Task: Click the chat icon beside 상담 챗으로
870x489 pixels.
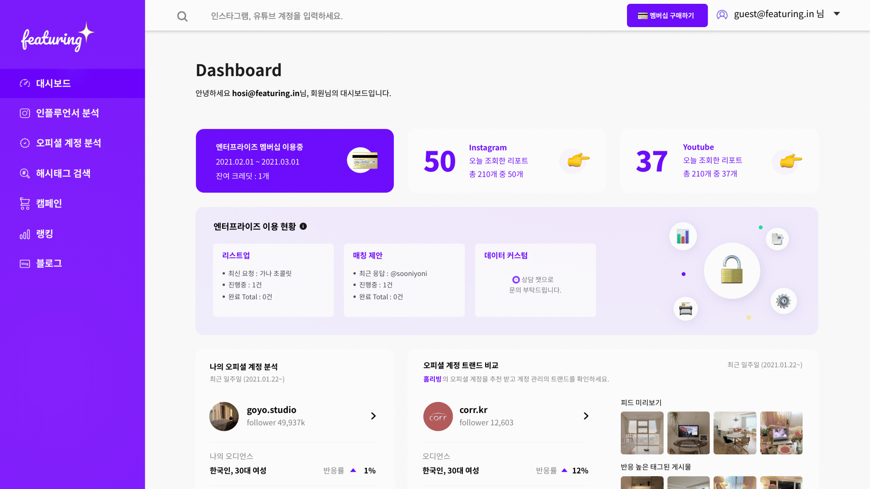Action: [516, 280]
